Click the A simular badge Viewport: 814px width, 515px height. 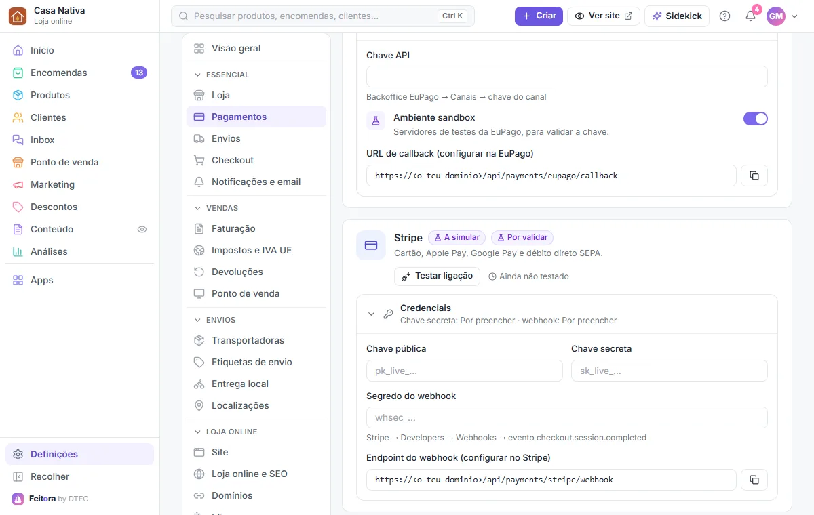457,238
